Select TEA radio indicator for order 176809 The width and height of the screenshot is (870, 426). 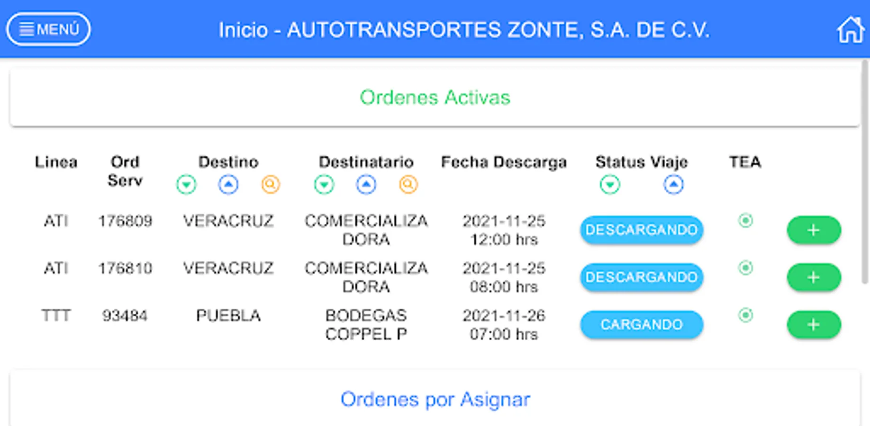tap(745, 221)
